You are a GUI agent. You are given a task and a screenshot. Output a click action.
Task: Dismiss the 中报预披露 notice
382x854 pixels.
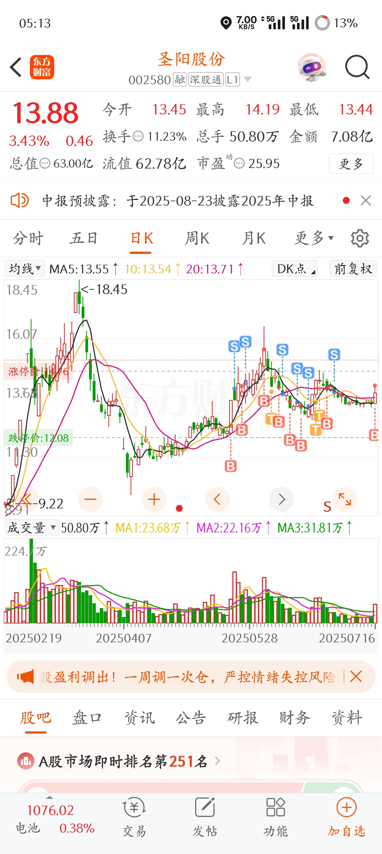366,201
